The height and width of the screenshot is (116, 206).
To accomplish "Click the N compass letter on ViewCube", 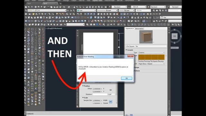I will point(174,30).
